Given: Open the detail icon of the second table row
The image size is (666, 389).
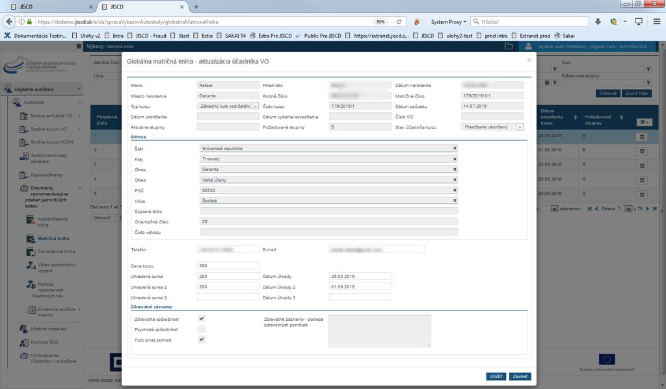Looking at the screenshot, I should (x=642, y=151).
